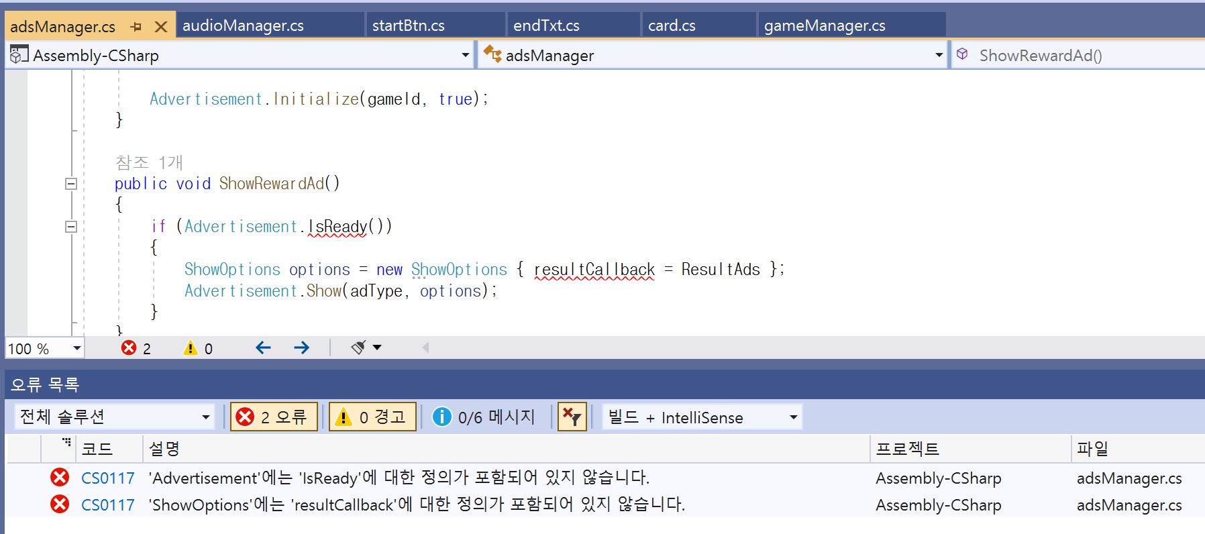
Task: Click the ShowRewardAd method cube icon
Action: click(962, 54)
